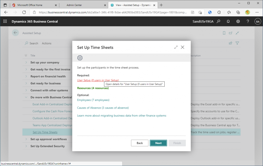The image size is (263, 166).
Task: Open Outlook Add-in Centralized Deployment entry
Action: pos(52,118)
